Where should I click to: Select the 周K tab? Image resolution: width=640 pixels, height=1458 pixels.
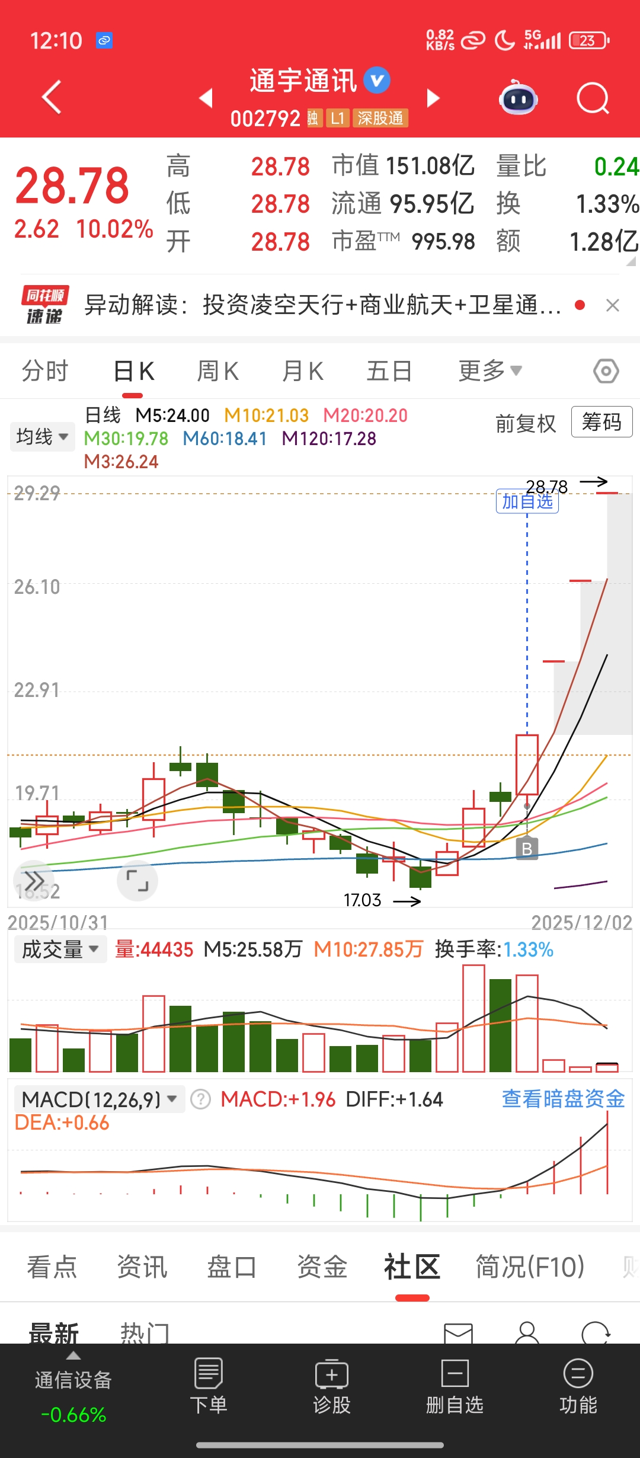[x=217, y=372]
